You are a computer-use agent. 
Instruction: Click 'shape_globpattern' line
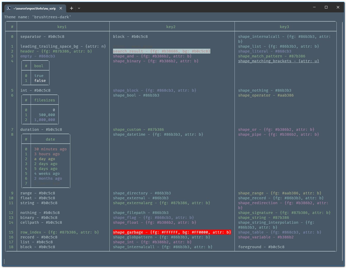pos(162,237)
